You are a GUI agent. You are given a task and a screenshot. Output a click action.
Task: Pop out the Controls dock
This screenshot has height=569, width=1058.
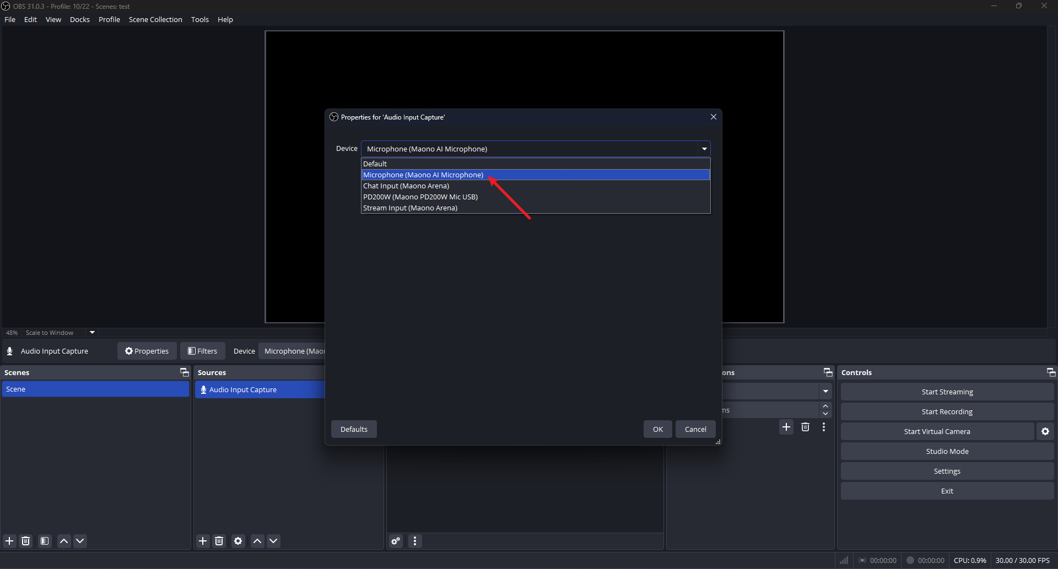[1051, 372]
